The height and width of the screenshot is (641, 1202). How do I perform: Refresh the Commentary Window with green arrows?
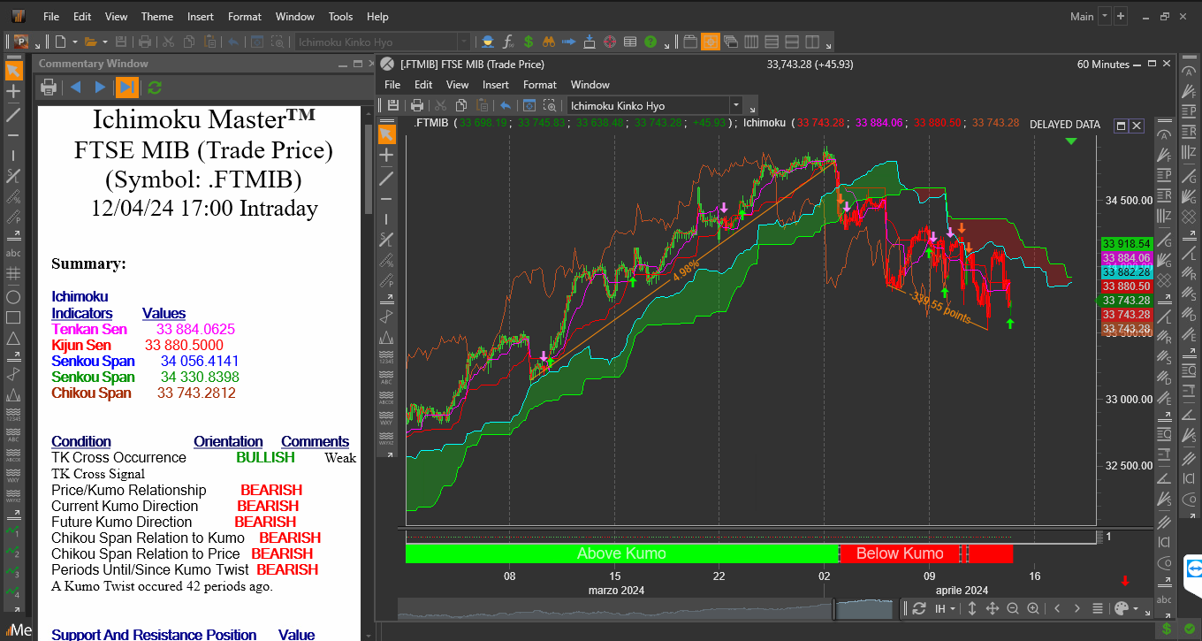pyautogui.click(x=155, y=87)
